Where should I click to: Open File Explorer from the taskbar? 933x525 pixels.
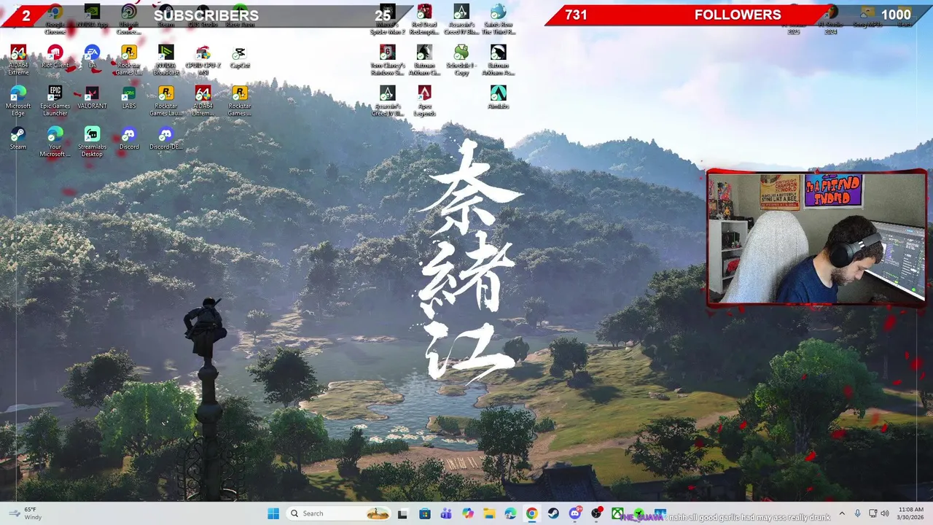coord(489,513)
